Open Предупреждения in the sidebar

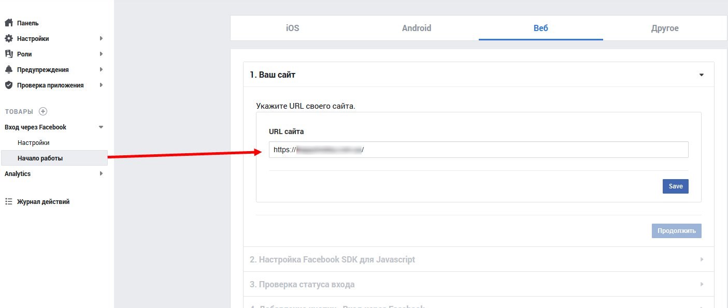[x=43, y=70]
